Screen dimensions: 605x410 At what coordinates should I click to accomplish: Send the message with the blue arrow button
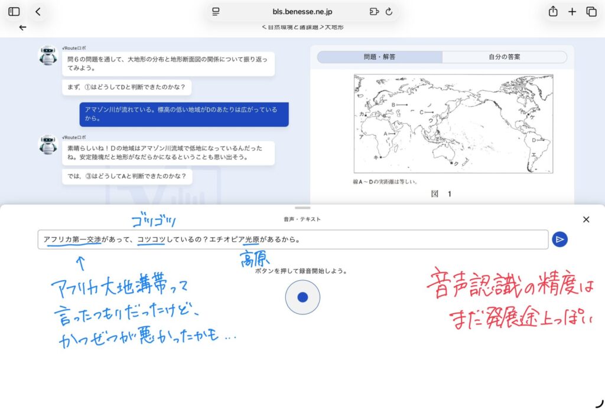point(560,239)
